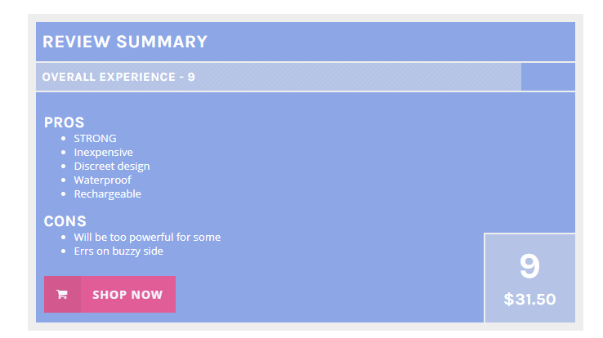
Task: Click the shopping cart icon
Action: click(x=62, y=295)
